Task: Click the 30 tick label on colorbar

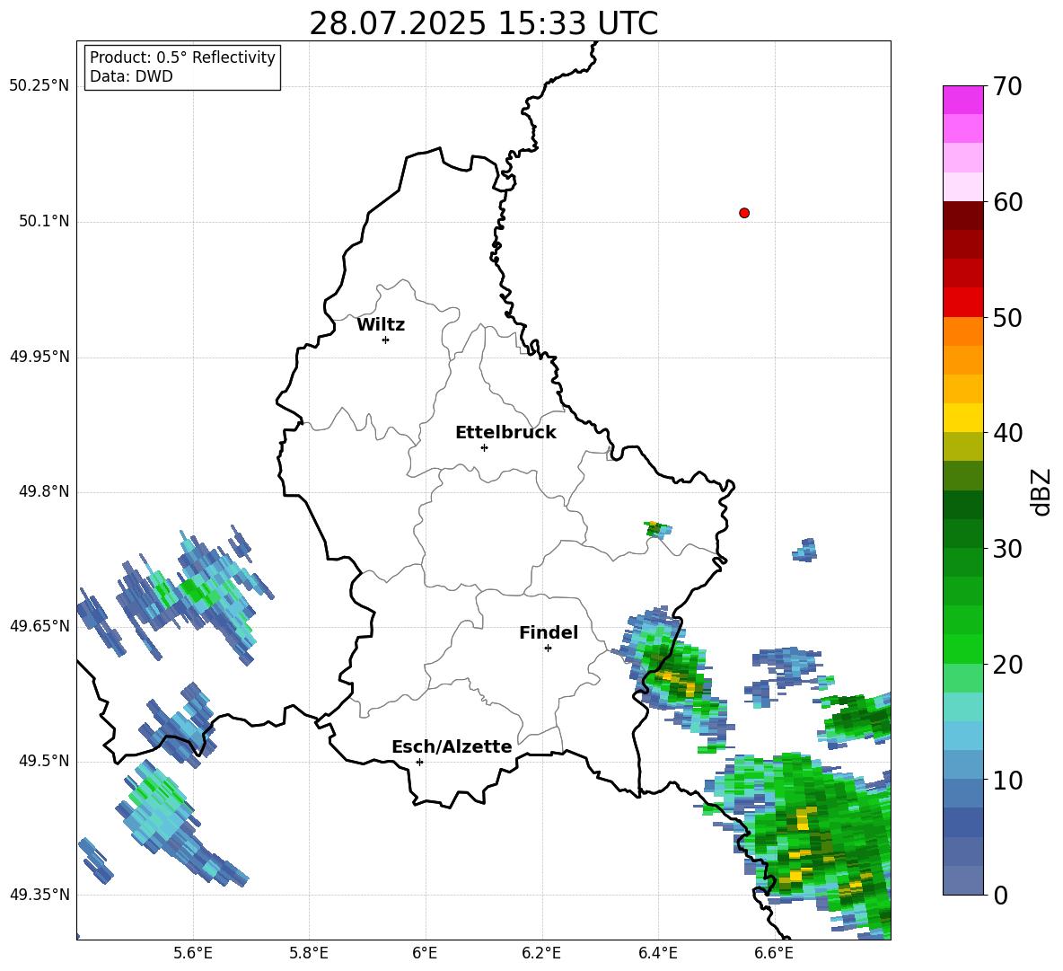Action: tap(1007, 549)
